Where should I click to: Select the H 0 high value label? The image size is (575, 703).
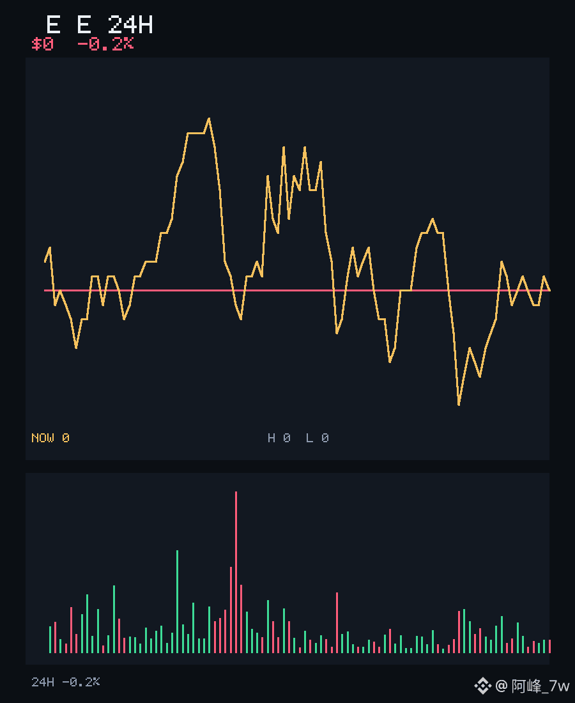point(279,438)
